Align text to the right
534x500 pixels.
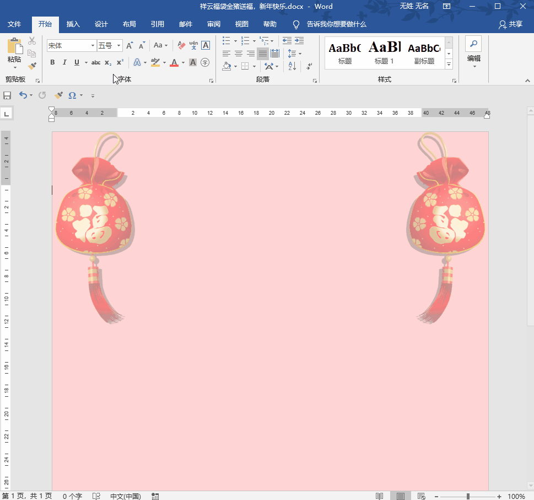tap(251, 54)
